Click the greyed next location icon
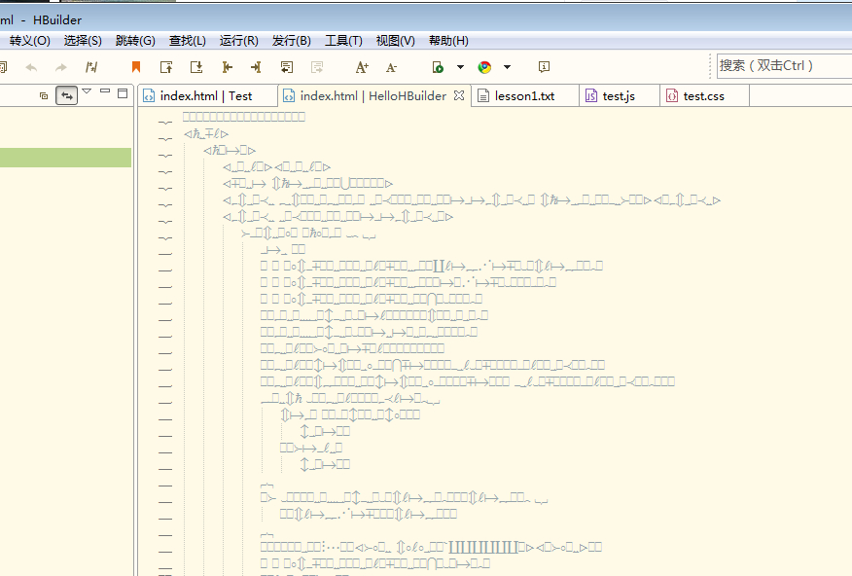This screenshot has width=852, height=576. pos(317,67)
